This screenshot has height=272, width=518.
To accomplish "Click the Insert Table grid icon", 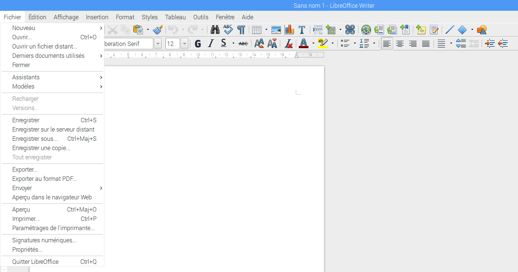I will [x=257, y=30].
